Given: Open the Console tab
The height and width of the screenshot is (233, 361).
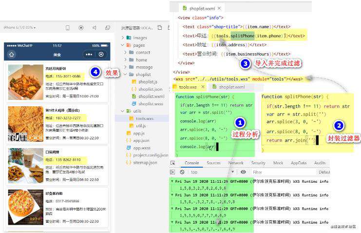Looking at the screenshot, I should click(192, 163).
